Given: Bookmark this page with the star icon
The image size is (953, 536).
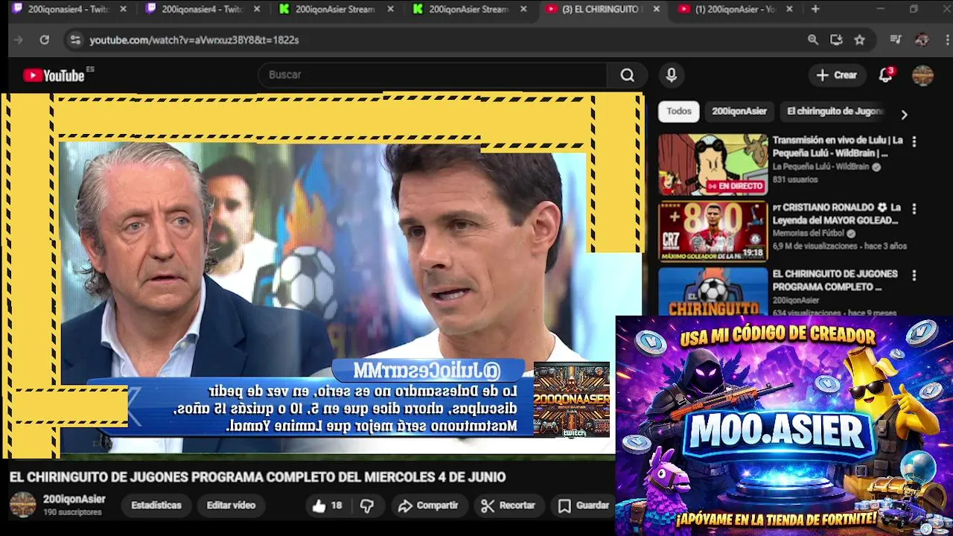Looking at the screenshot, I should coord(860,40).
